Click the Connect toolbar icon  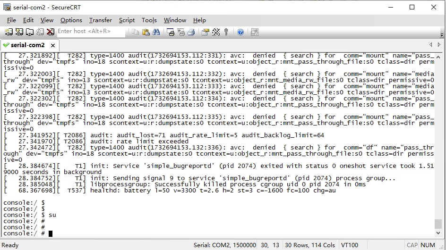point(9,32)
